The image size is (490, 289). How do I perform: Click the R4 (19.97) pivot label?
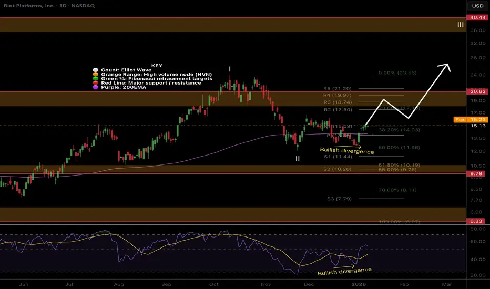[338, 95]
